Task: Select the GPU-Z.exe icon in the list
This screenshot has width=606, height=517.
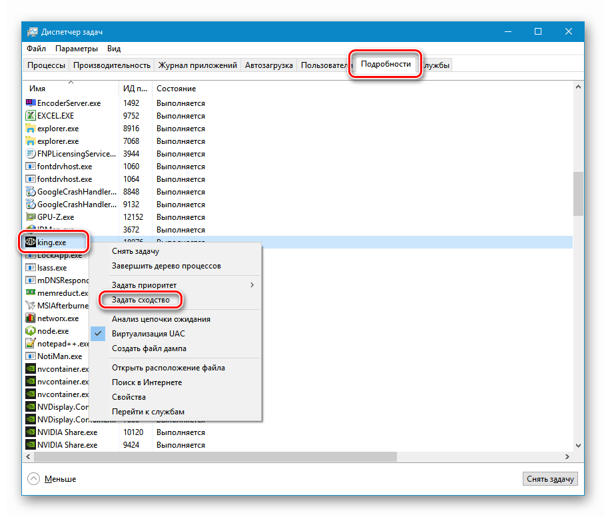Action: [31, 217]
